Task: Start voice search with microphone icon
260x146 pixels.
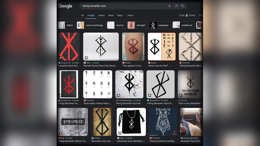Action: [x=170, y=6]
